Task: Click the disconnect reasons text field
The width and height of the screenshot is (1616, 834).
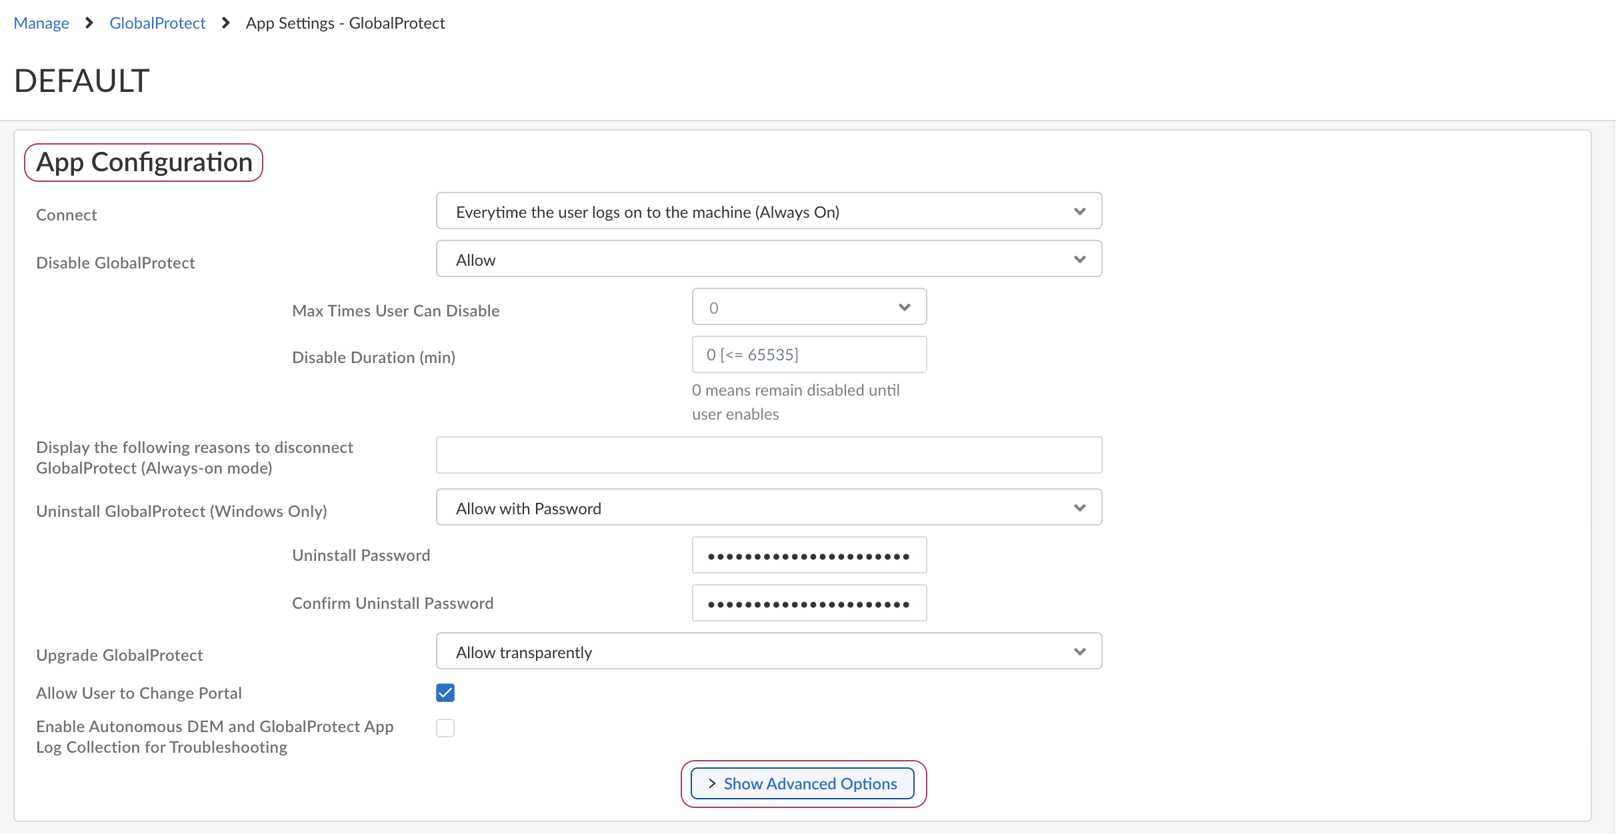Action: 768,456
